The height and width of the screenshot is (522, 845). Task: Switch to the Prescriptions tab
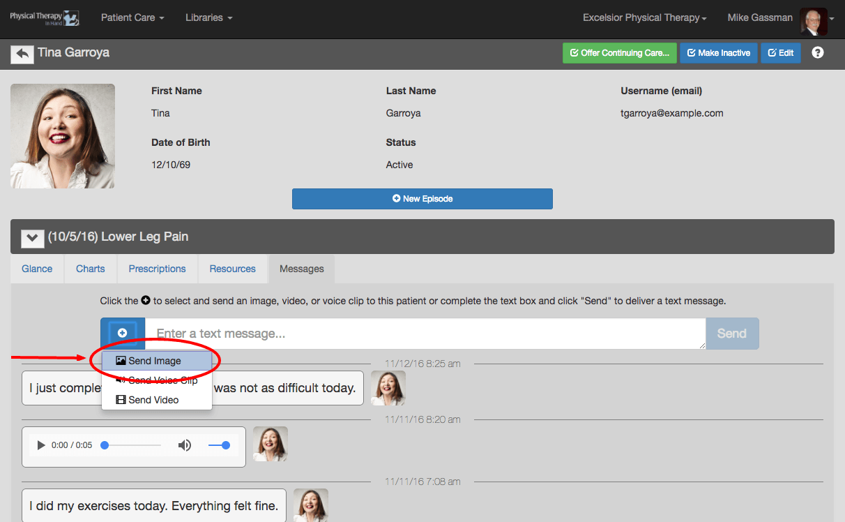pos(158,269)
